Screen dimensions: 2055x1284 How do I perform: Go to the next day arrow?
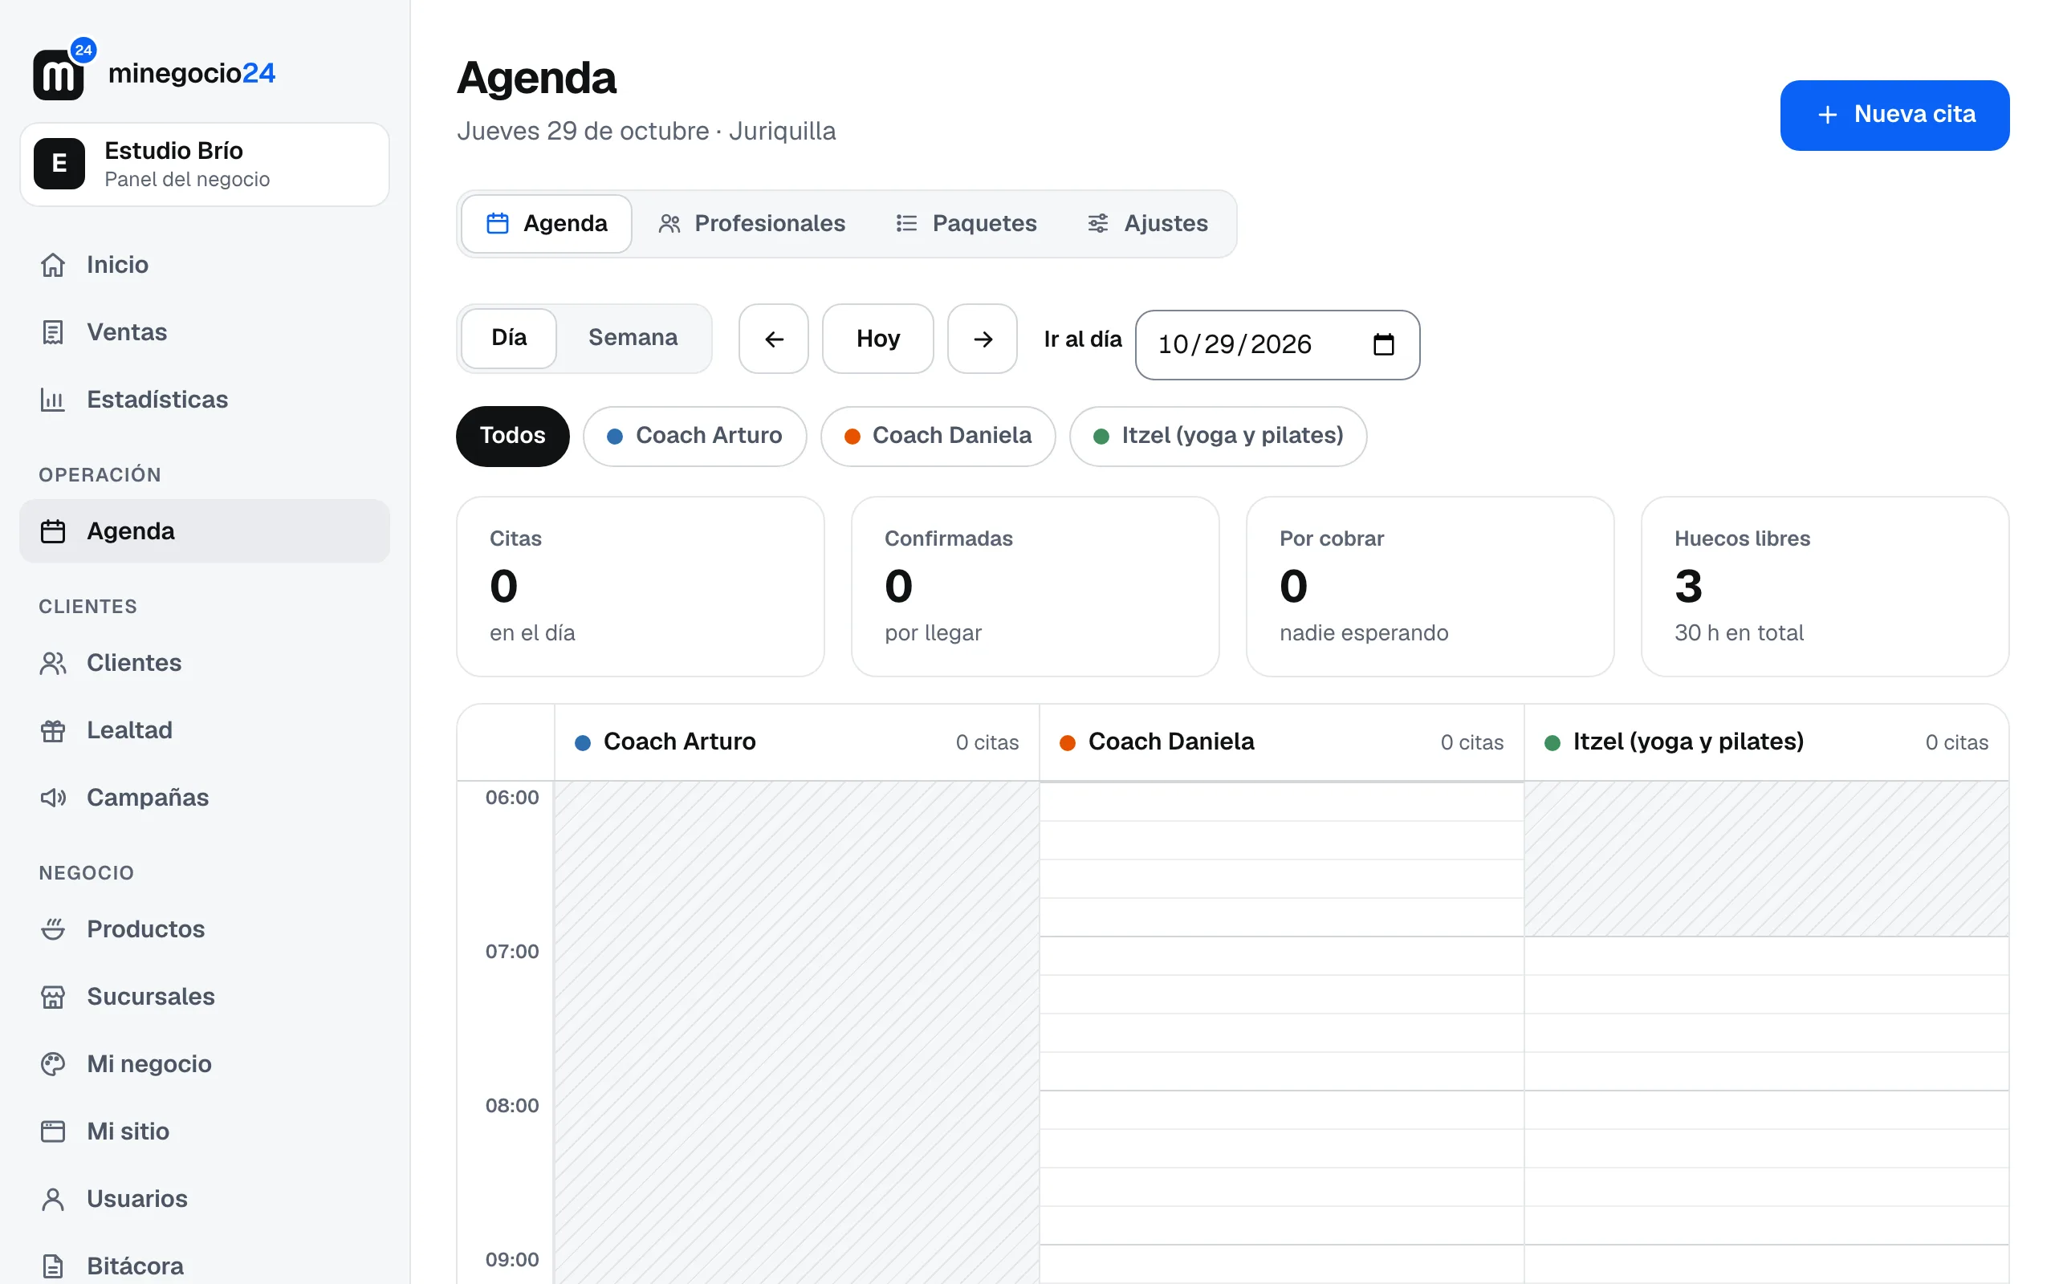983,339
